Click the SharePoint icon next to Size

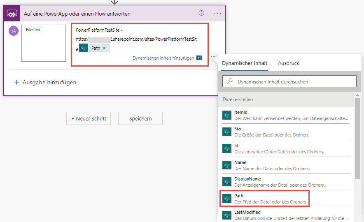[x=227, y=132]
